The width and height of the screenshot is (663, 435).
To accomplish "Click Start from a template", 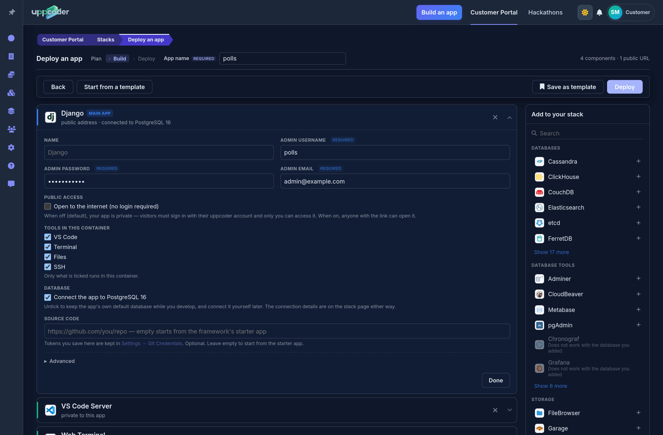I will 114,87.
